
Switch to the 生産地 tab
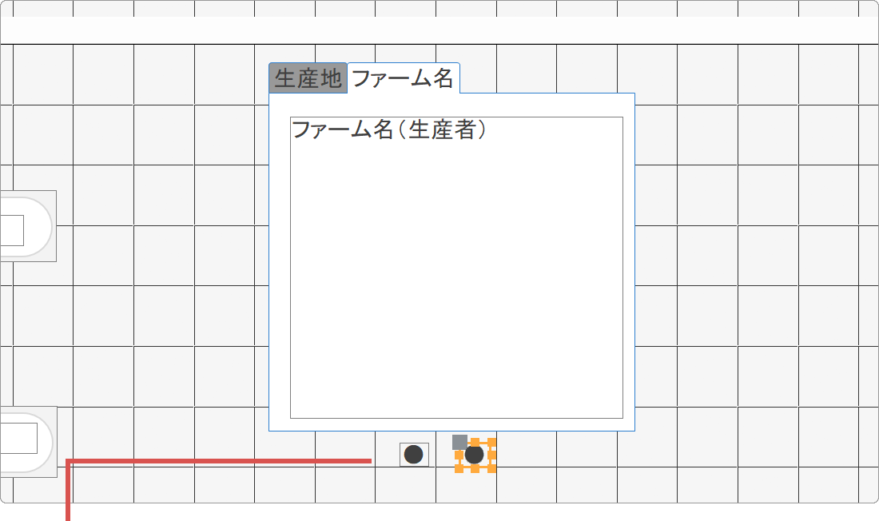click(308, 78)
